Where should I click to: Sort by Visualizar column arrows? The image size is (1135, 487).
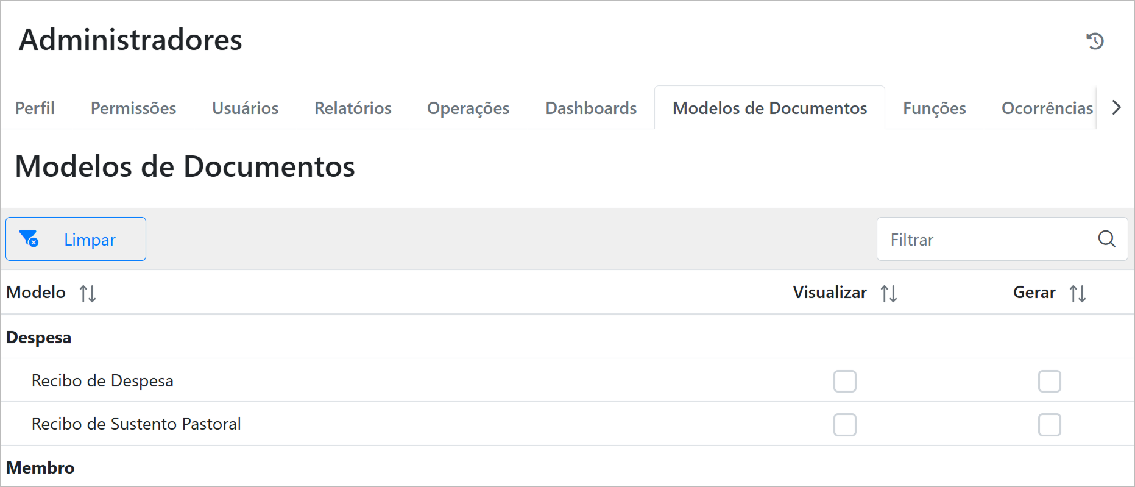[889, 293]
